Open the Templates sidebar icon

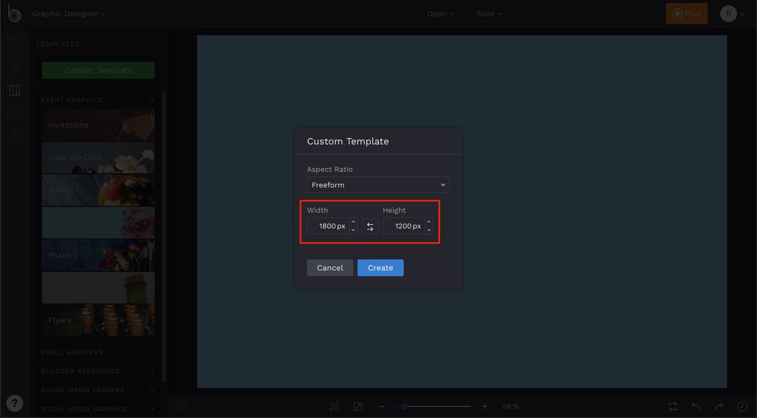(x=15, y=91)
